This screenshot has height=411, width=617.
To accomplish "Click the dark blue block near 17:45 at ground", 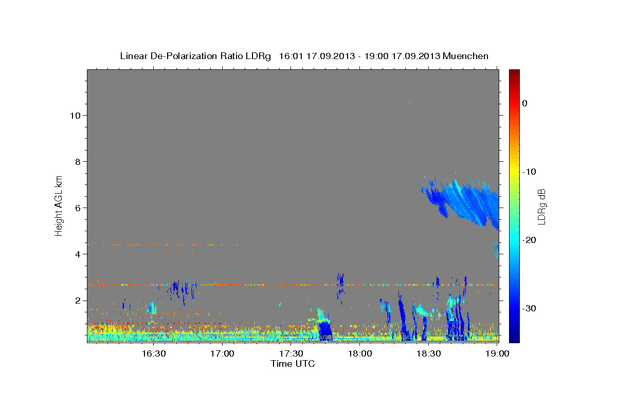I will click(325, 330).
